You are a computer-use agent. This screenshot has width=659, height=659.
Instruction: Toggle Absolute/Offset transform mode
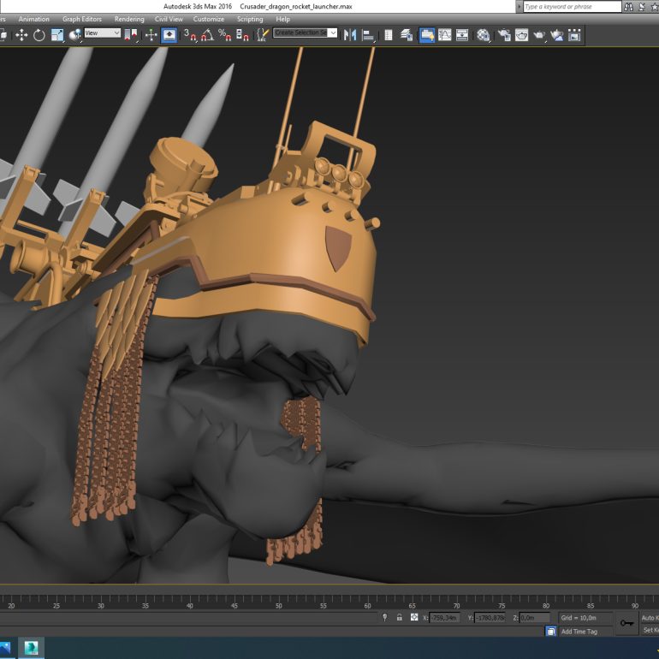414,617
